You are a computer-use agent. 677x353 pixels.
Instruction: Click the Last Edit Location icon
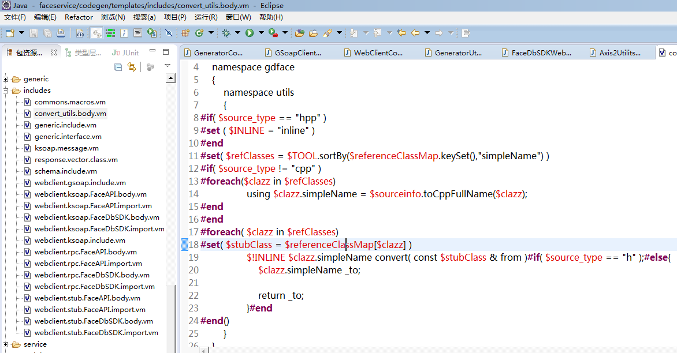click(x=401, y=33)
